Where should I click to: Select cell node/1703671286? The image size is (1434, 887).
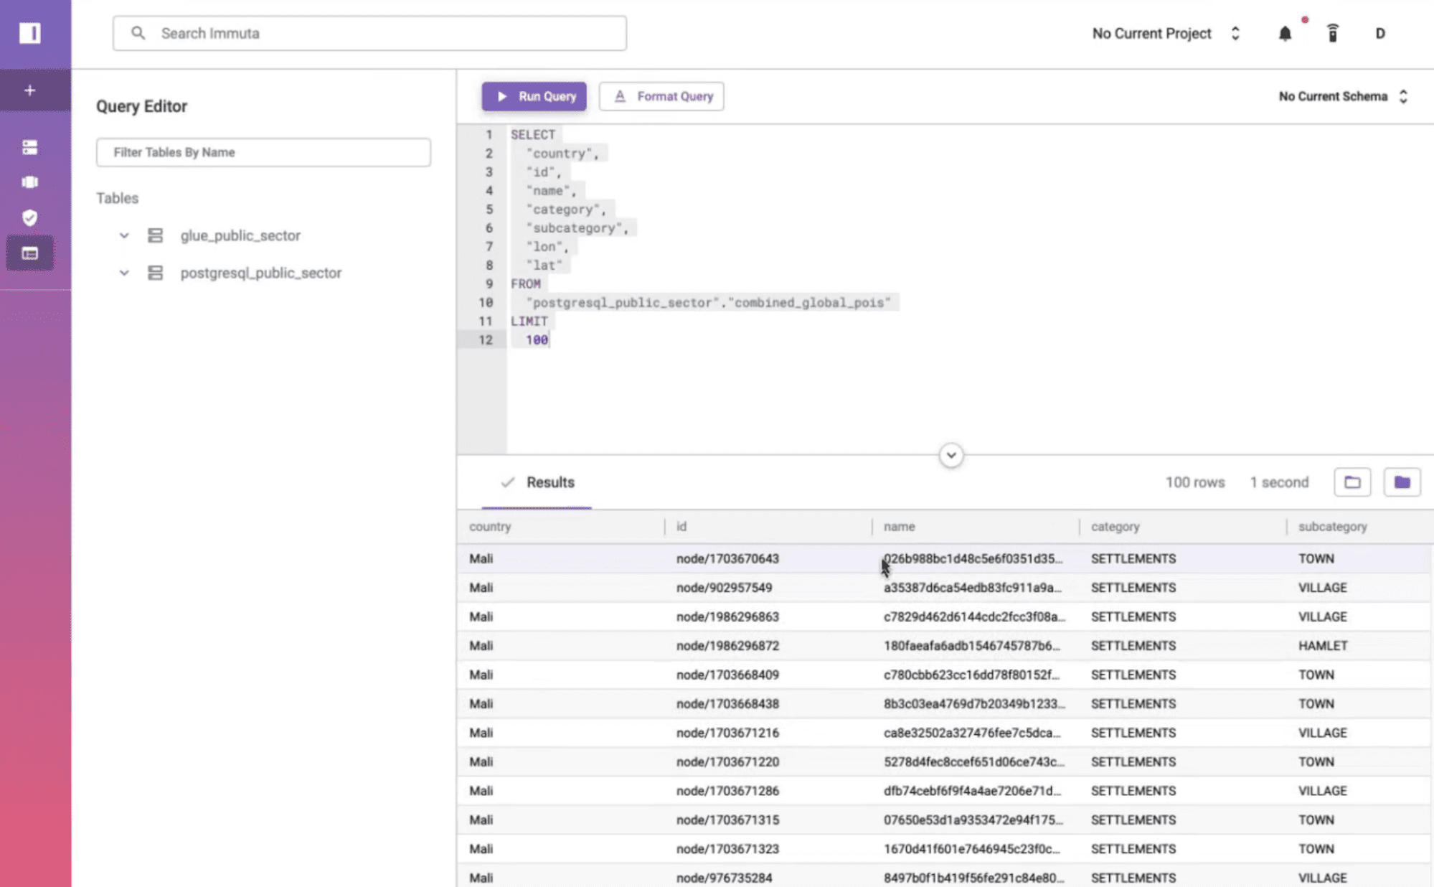tap(727, 790)
